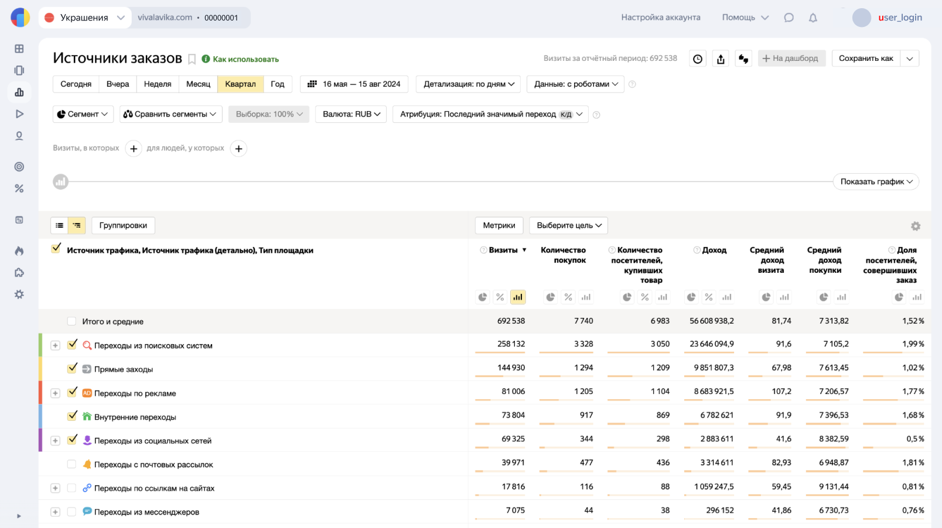The height and width of the screenshot is (528, 942).
Task: Open the Детализация: по дням dropdown
Action: click(x=469, y=84)
